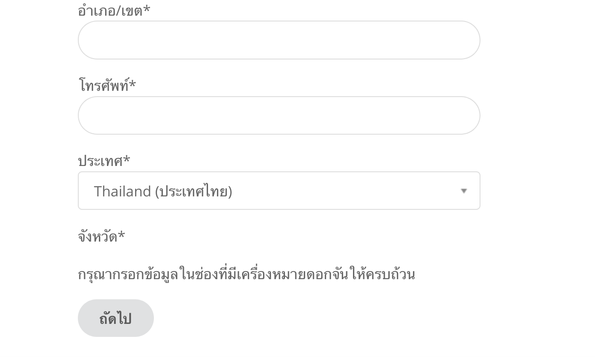Click the asterisk next to โทรศัพท์

click(132, 85)
